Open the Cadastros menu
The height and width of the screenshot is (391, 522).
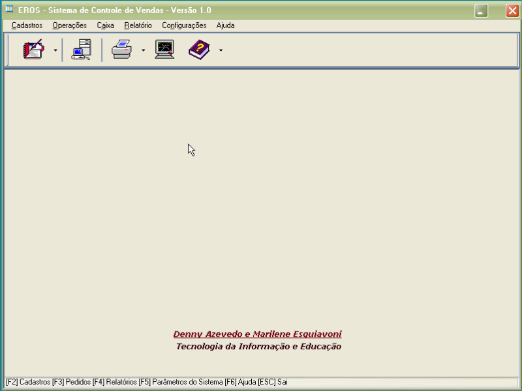point(27,25)
